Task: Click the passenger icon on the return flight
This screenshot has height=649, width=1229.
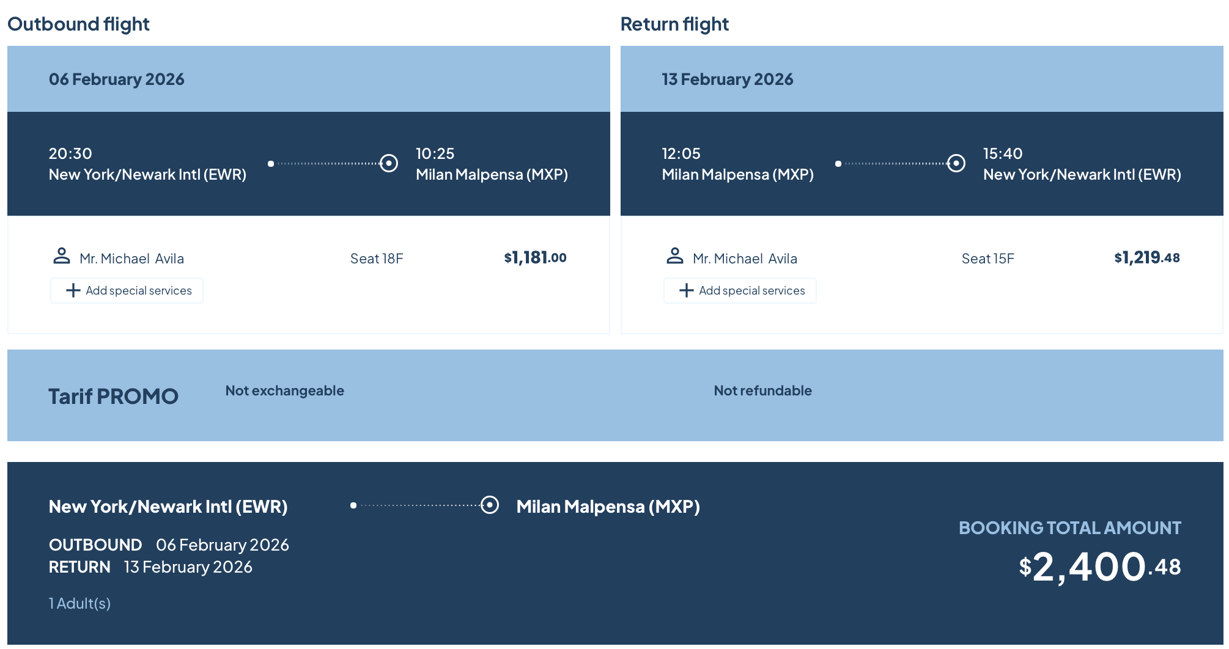Action: coord(674,256)
